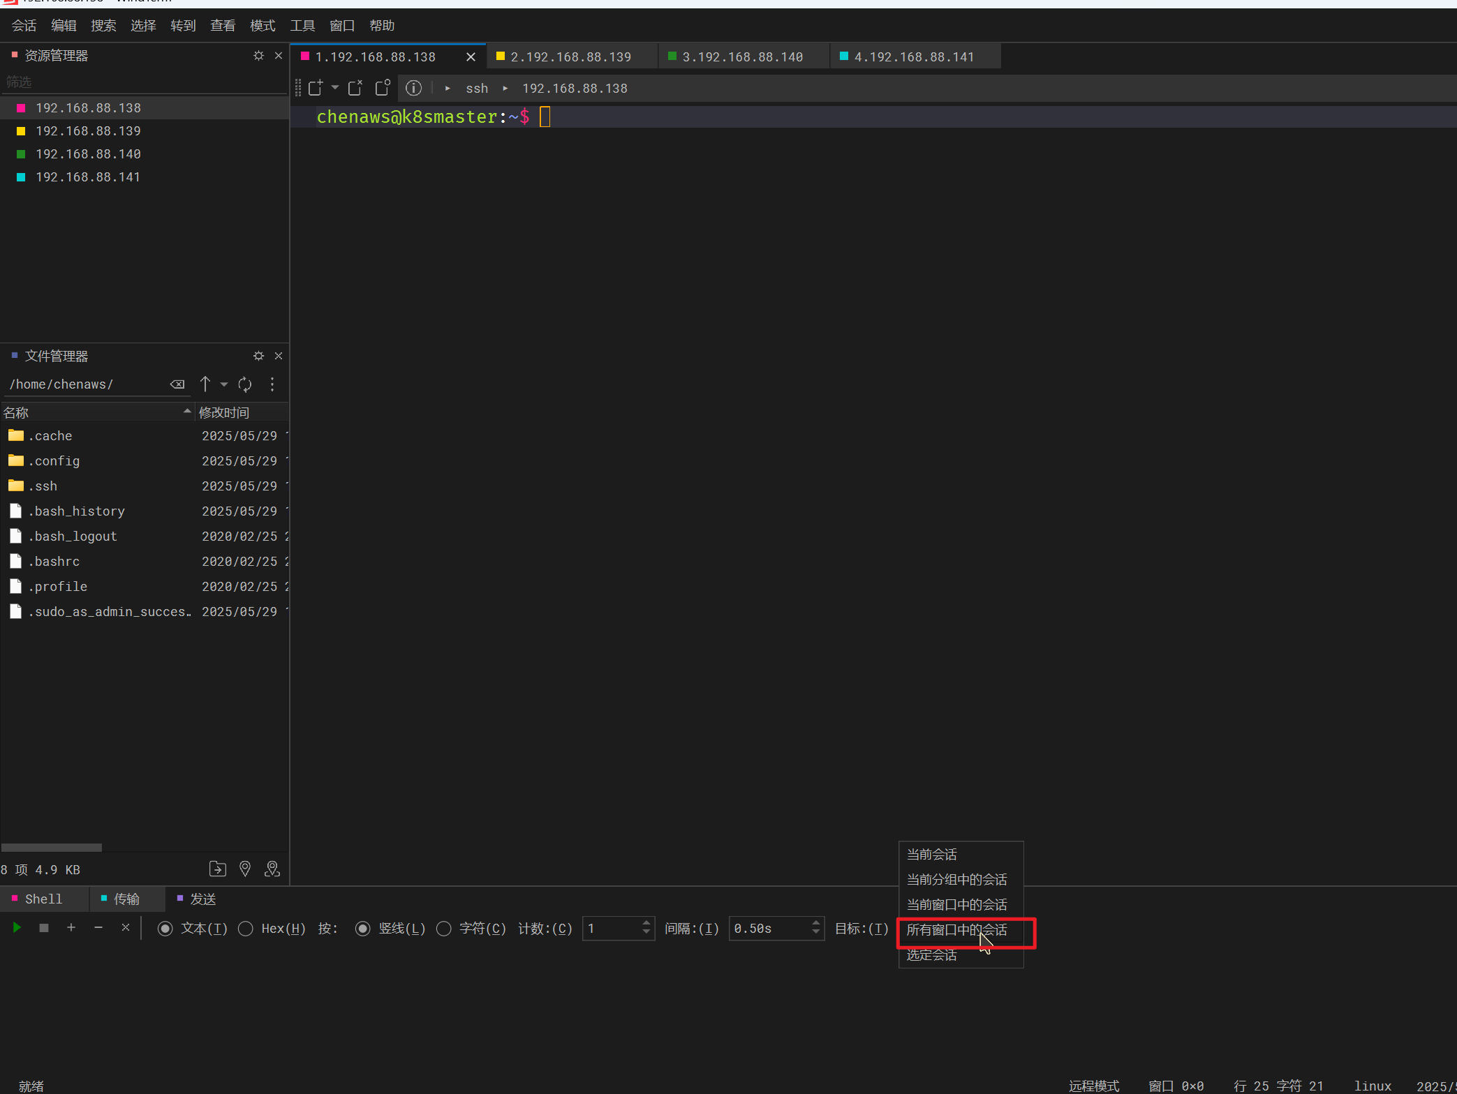
Task: Click the refresh icon in file manager
Action: 245,384
